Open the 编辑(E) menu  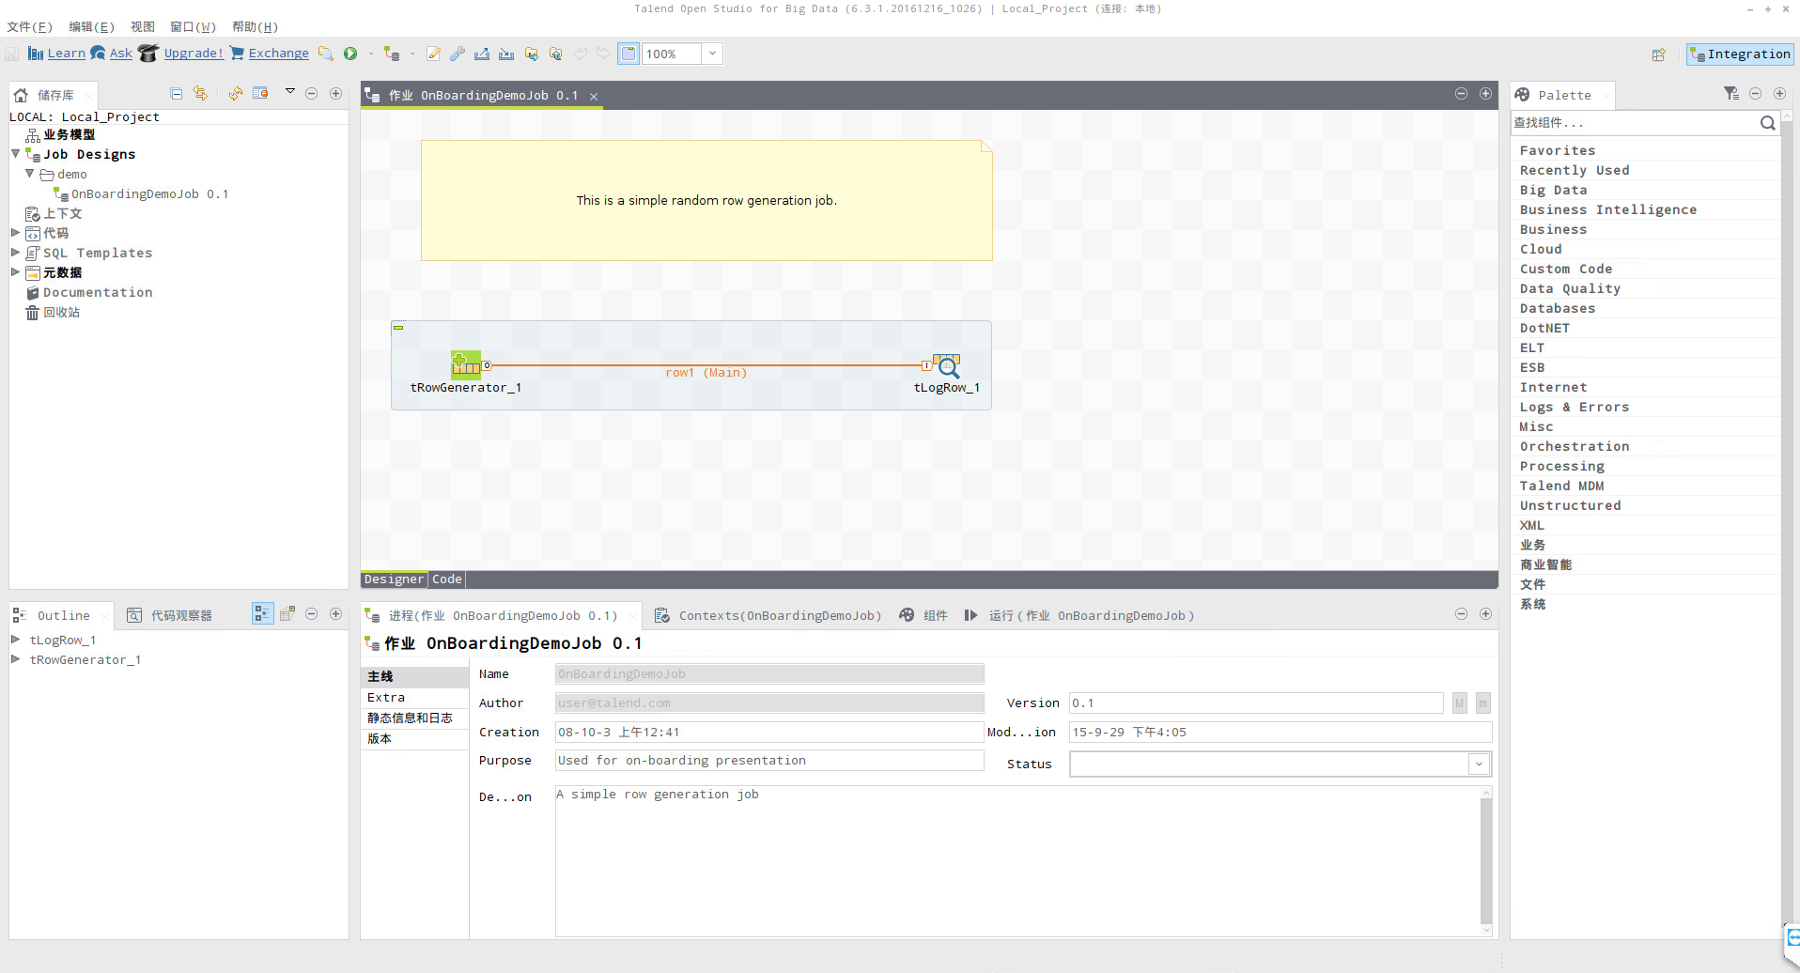click(91, 26)
